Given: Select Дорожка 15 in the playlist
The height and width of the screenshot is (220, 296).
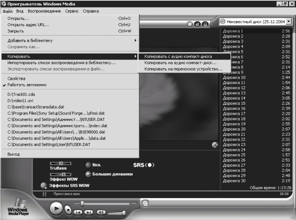Looking at the screenshot, I should [234, 103].
